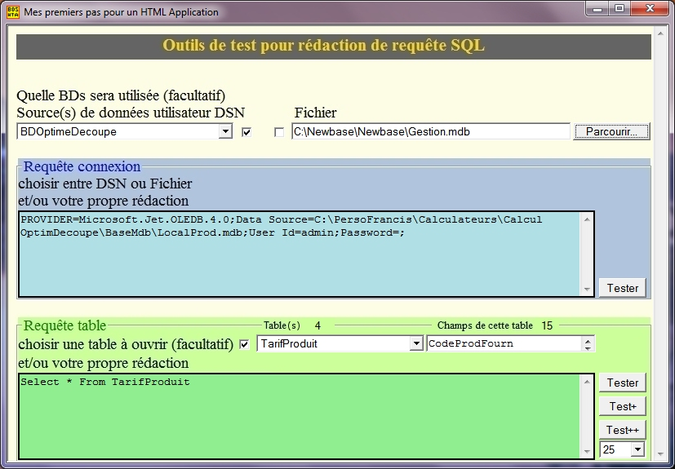Click the connection text area's scroll-down arrow
The height and width of the screenshot is (469, 675).
586,290
